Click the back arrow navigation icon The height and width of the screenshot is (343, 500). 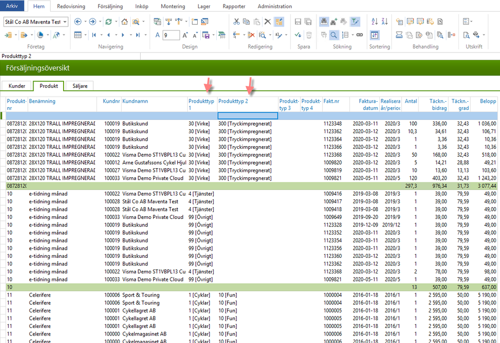click(x=78, y=22)
